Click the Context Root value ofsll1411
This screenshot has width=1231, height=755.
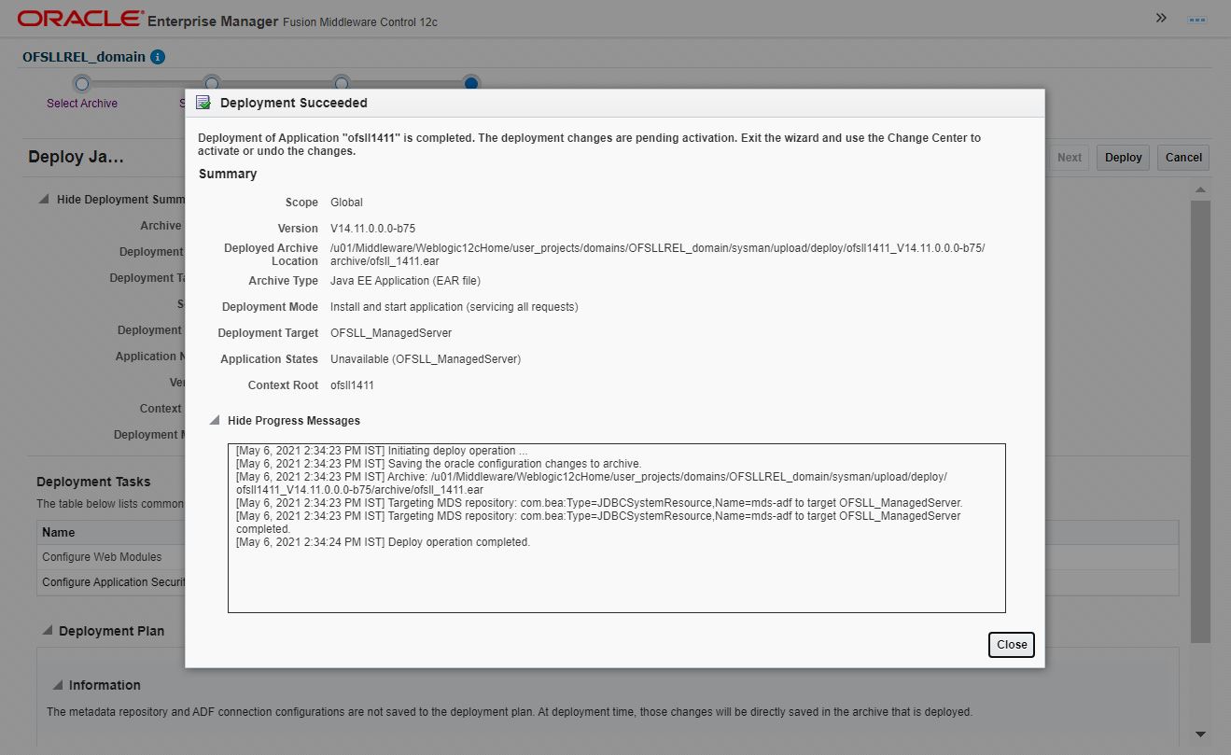click(352, 385)
